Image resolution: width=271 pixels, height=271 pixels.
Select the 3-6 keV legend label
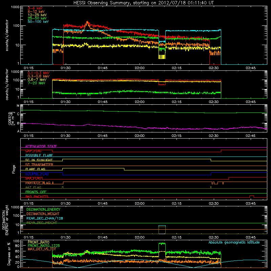coord(35,8)
